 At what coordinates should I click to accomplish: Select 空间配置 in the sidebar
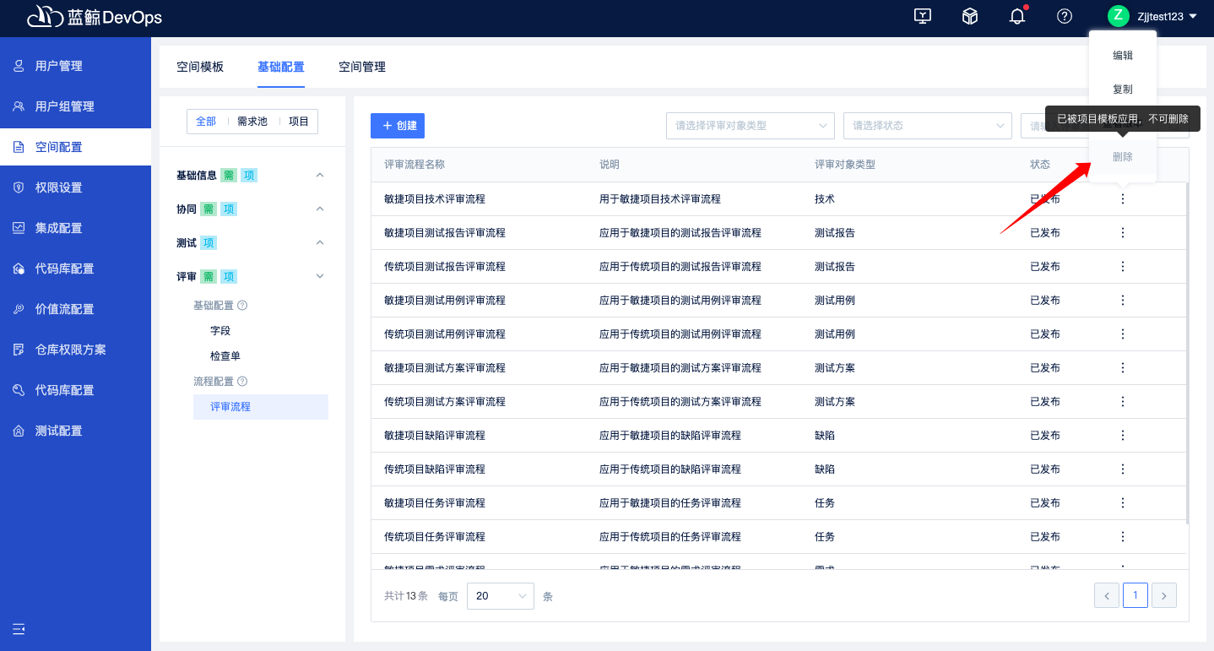(x=75, y=147)
